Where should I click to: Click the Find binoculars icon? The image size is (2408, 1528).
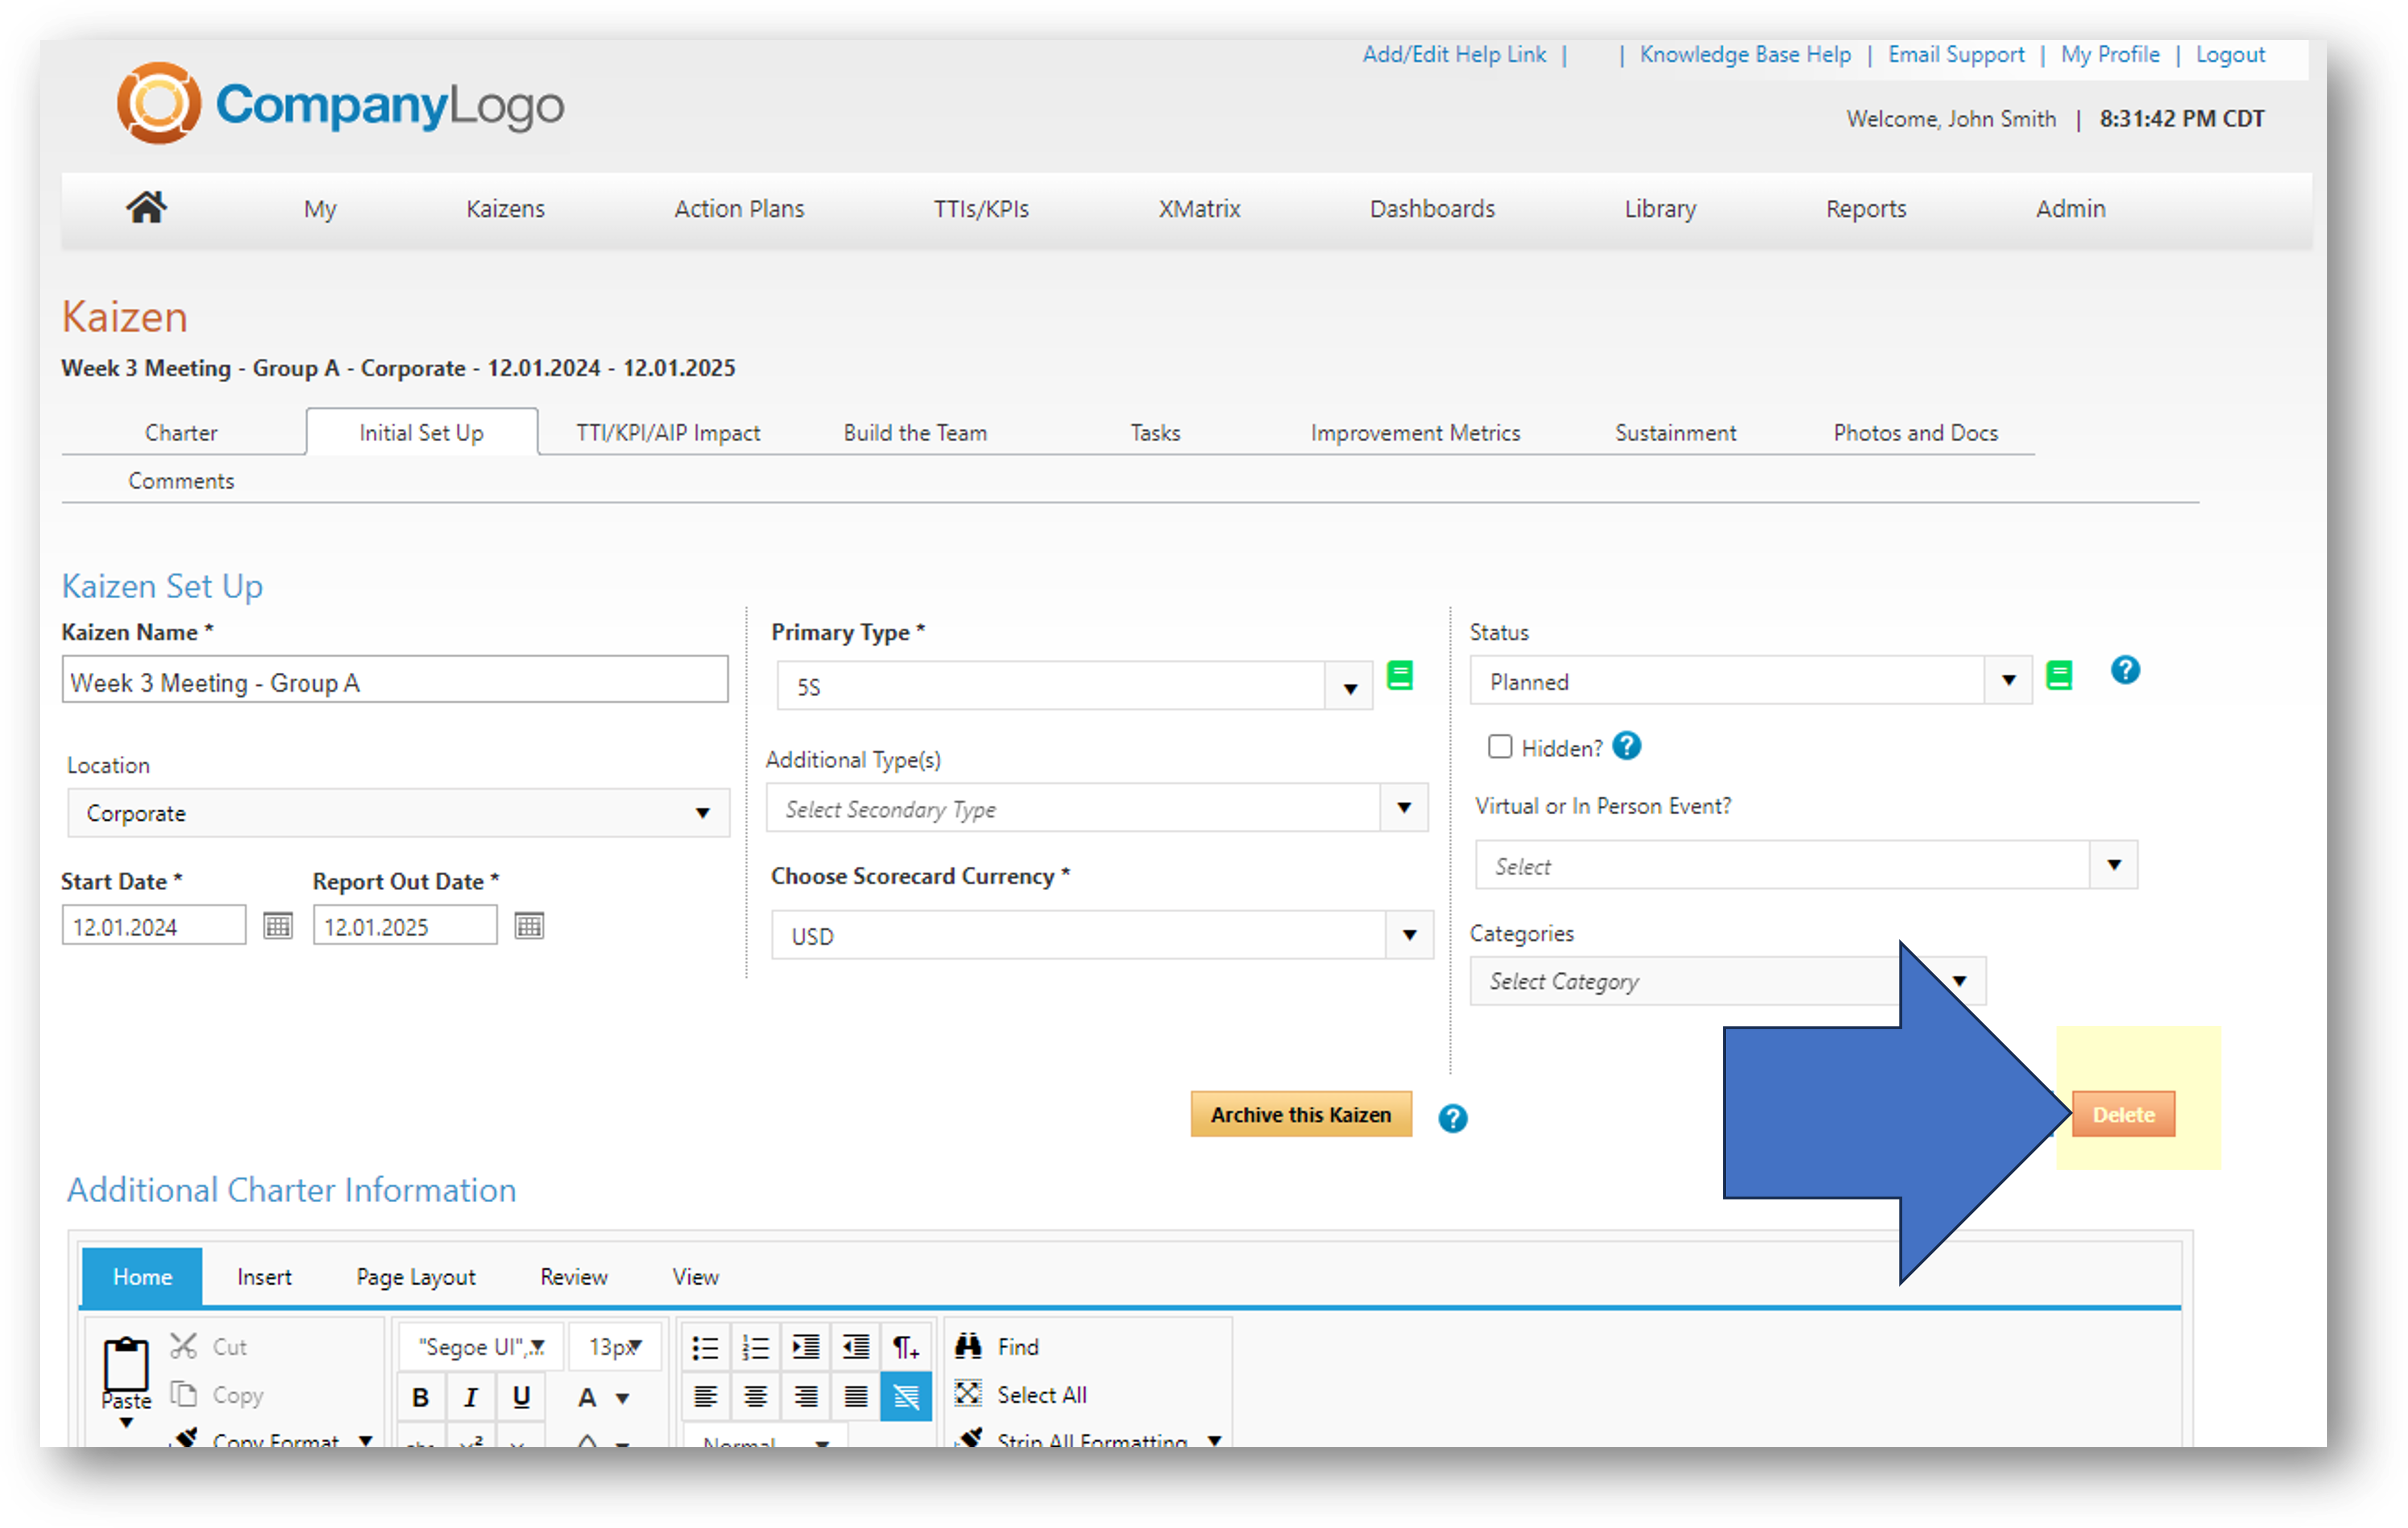point(968,1346)
